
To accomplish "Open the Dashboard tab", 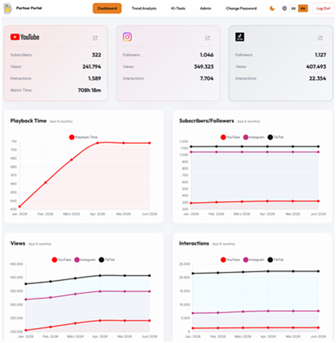I will click(x=107, y=8).
